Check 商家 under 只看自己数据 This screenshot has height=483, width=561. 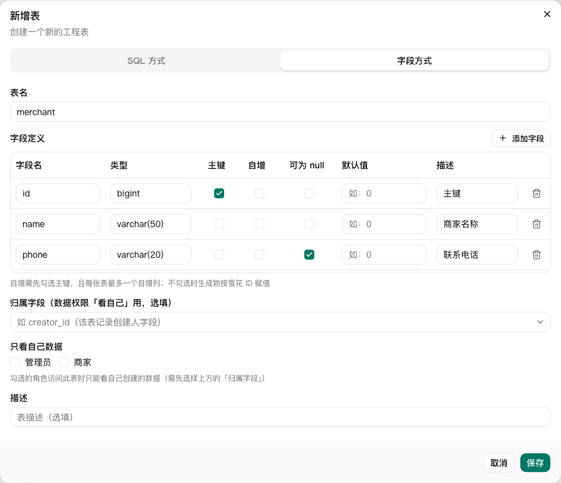coord(64,362)
